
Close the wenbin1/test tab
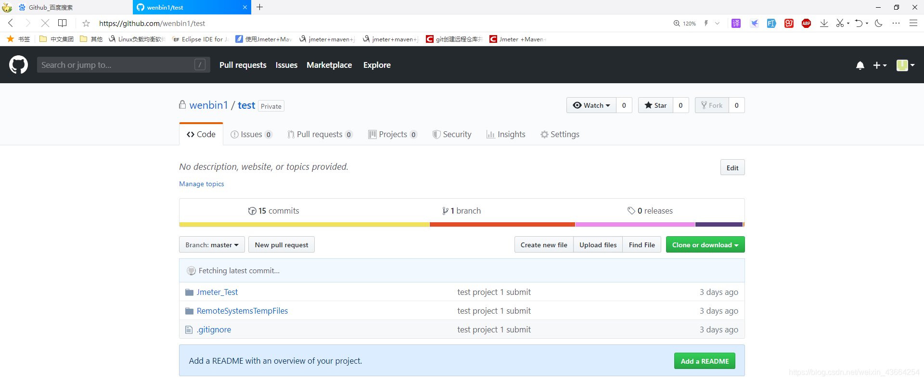(x=245, y=7)
